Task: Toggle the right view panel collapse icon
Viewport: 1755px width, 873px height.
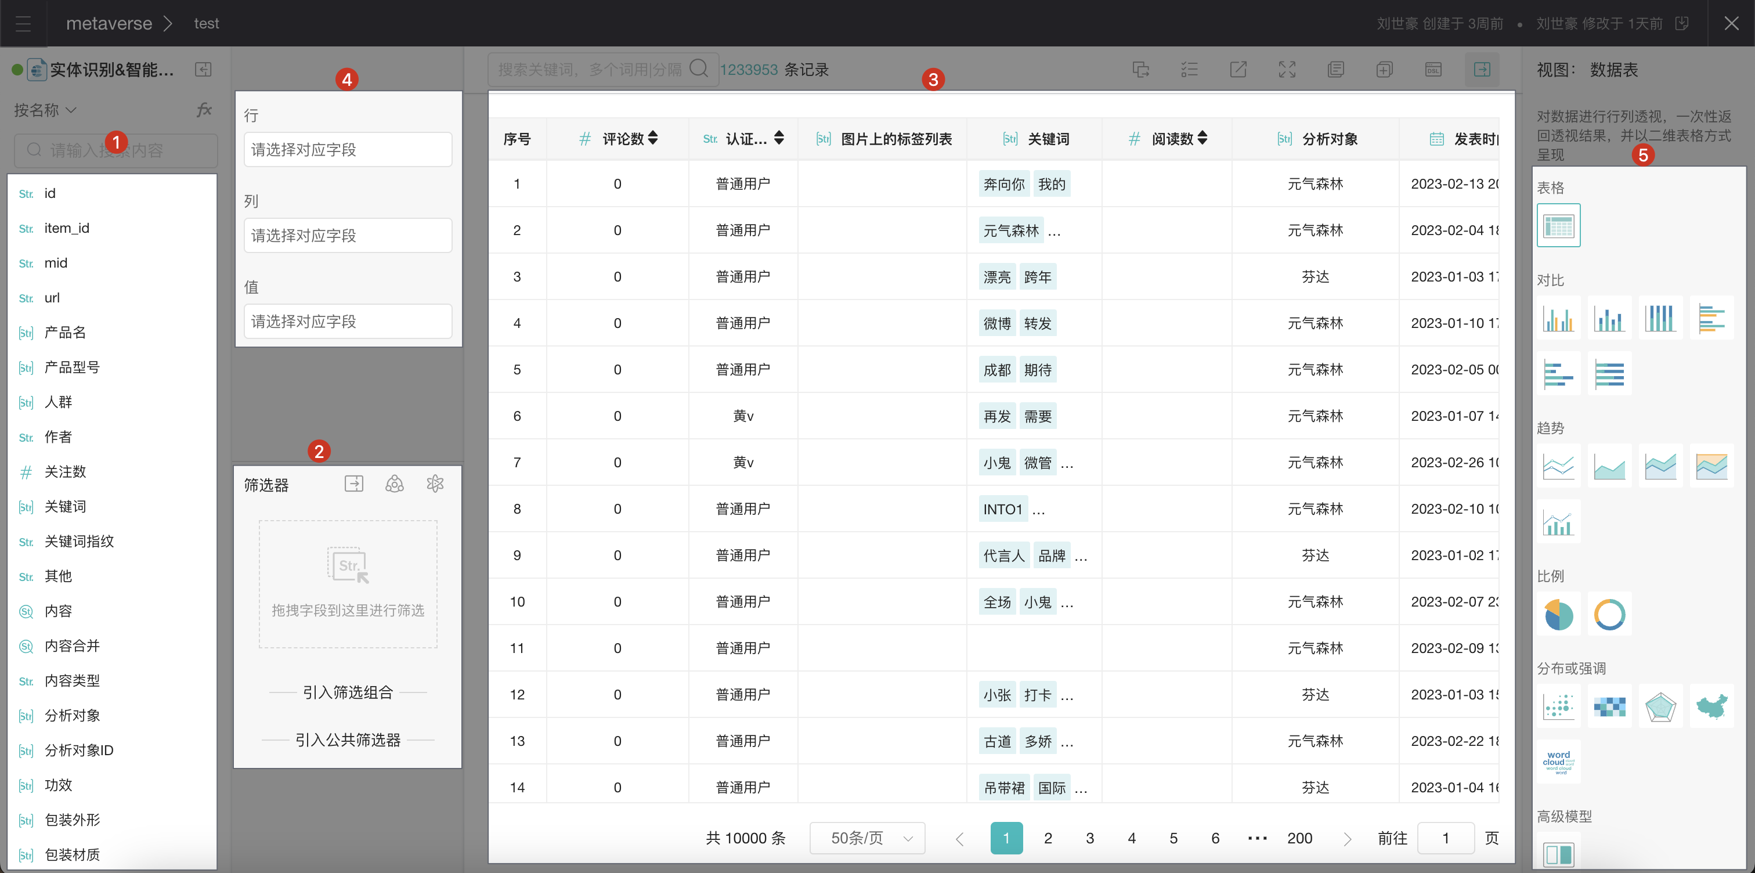Action: 1482,70
